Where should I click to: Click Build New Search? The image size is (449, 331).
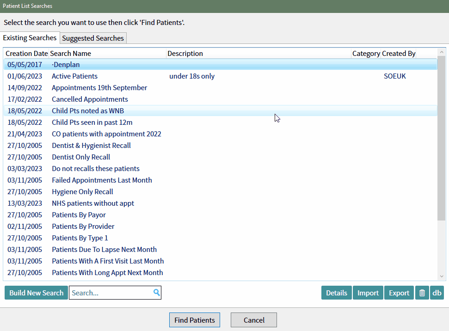36,293
